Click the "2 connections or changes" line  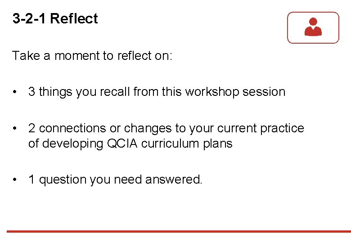pos(166,128)
